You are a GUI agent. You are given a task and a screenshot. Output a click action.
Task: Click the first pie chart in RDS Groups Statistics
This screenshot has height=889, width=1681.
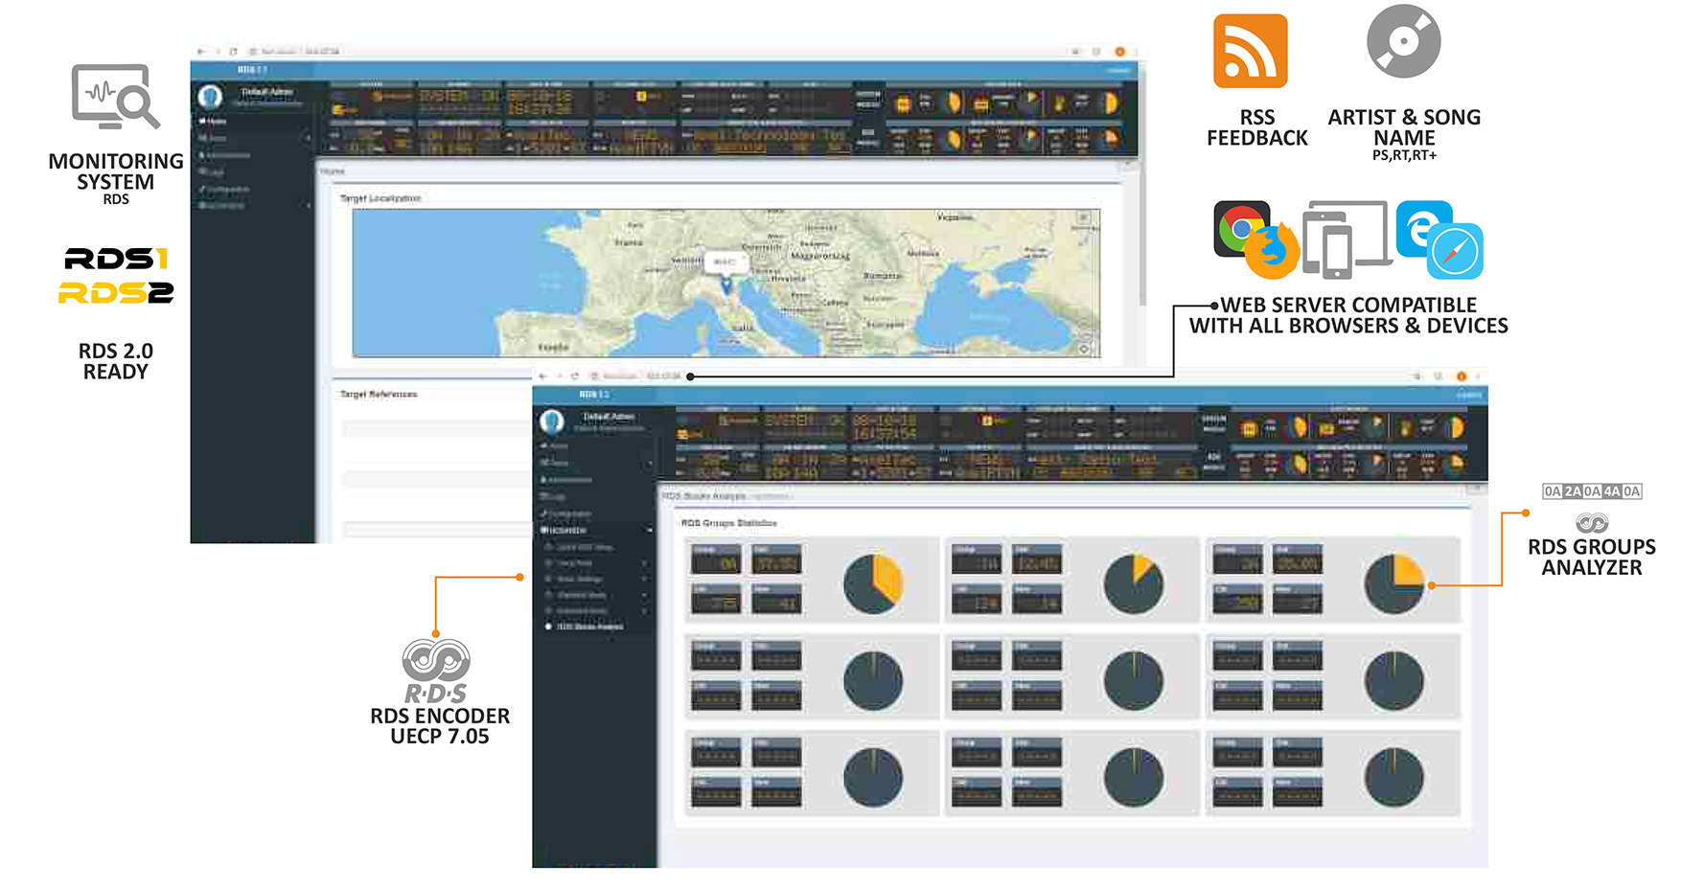(872, 584)
